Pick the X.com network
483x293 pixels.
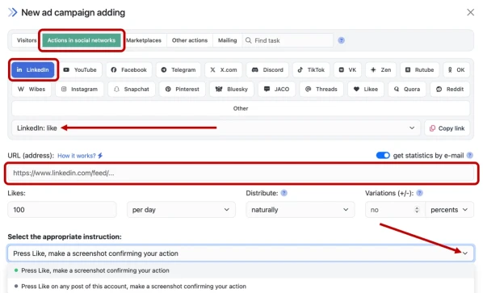point(224,70)
